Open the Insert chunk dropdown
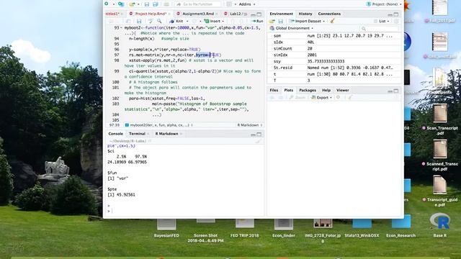 215,21
